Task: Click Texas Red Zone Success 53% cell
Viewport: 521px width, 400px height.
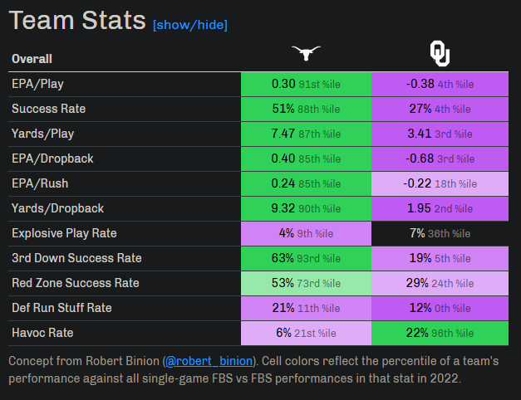Action: pos(306,283)
